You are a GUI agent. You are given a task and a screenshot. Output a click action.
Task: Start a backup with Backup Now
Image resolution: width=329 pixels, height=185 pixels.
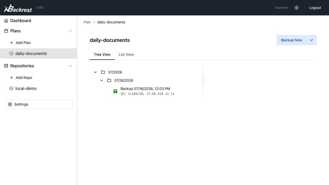pyautogui.click(x=292, y=40)
